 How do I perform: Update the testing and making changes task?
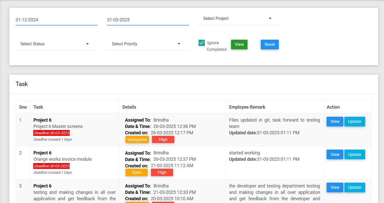[x=355, y=187]
